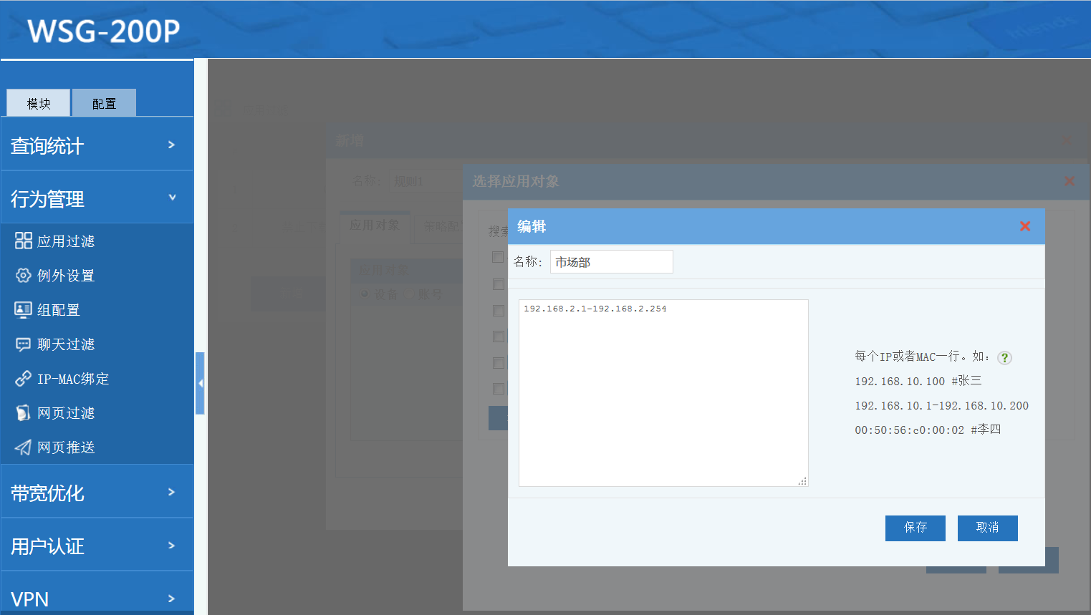Click the 聊天过滤 chat bubble icon
Viewport: 1091px width, 615px height.
coord(23,344)
